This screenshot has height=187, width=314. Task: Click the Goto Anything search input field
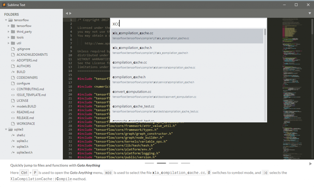[x=188, y=24]
